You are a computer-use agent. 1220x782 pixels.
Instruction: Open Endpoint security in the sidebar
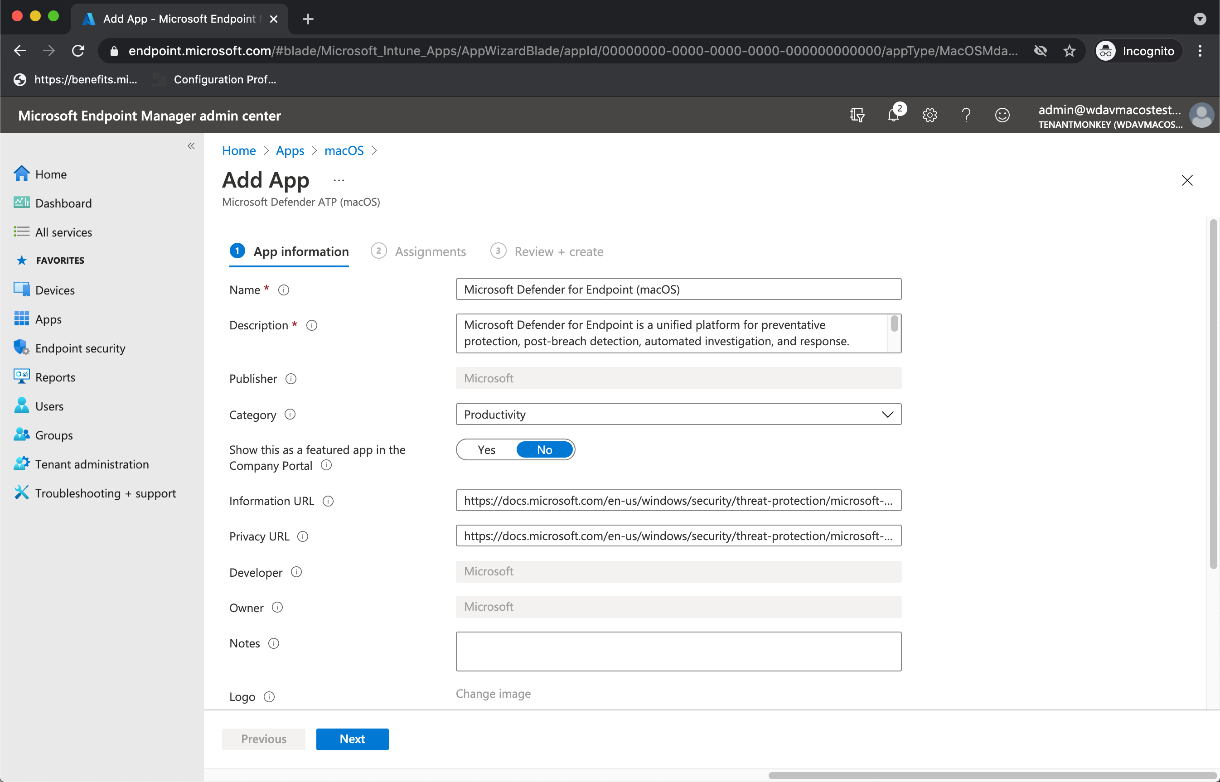click(80, 348)
